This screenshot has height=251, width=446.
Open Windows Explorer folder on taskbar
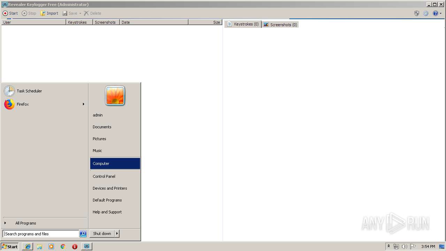[39, 246]
